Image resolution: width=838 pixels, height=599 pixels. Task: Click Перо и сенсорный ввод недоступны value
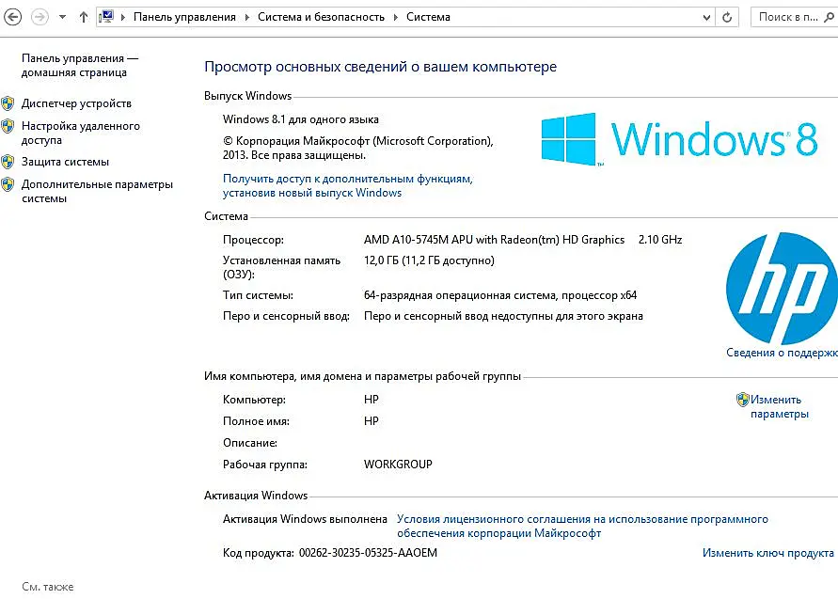[x=503, y=316]
